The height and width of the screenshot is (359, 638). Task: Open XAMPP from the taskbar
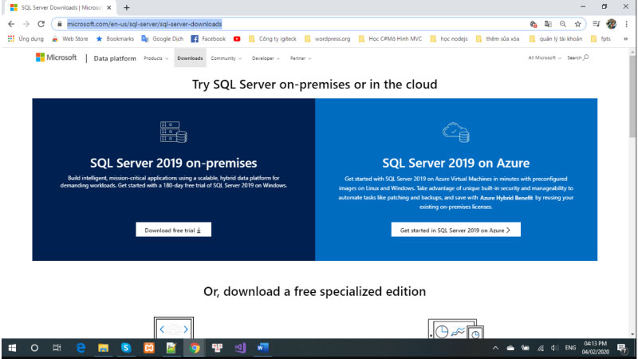click(x=149, y=348)
